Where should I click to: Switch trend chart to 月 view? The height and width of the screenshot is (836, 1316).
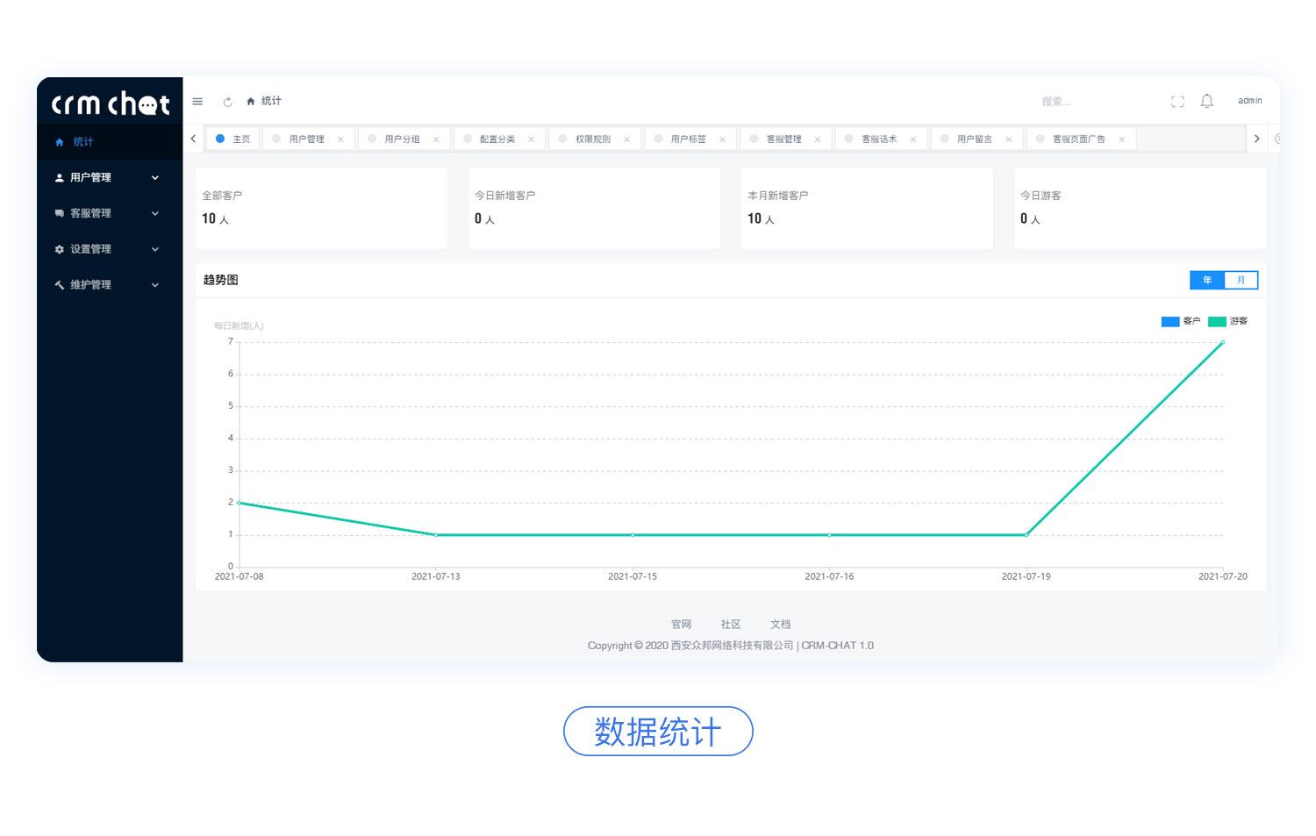click(x=1241, y=280)
